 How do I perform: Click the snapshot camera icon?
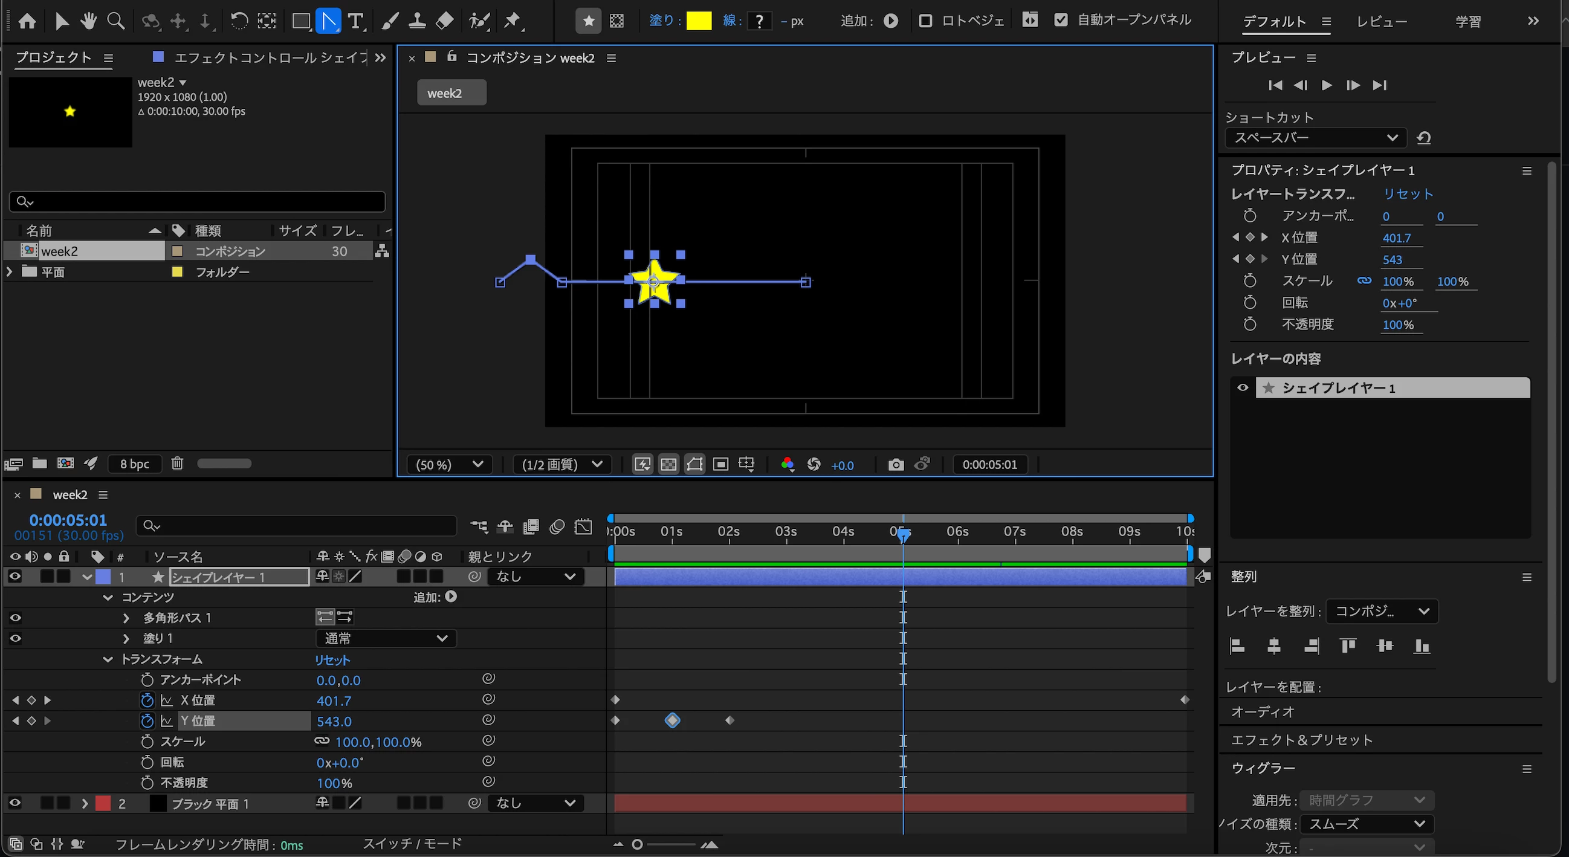[x=895, y=465]
